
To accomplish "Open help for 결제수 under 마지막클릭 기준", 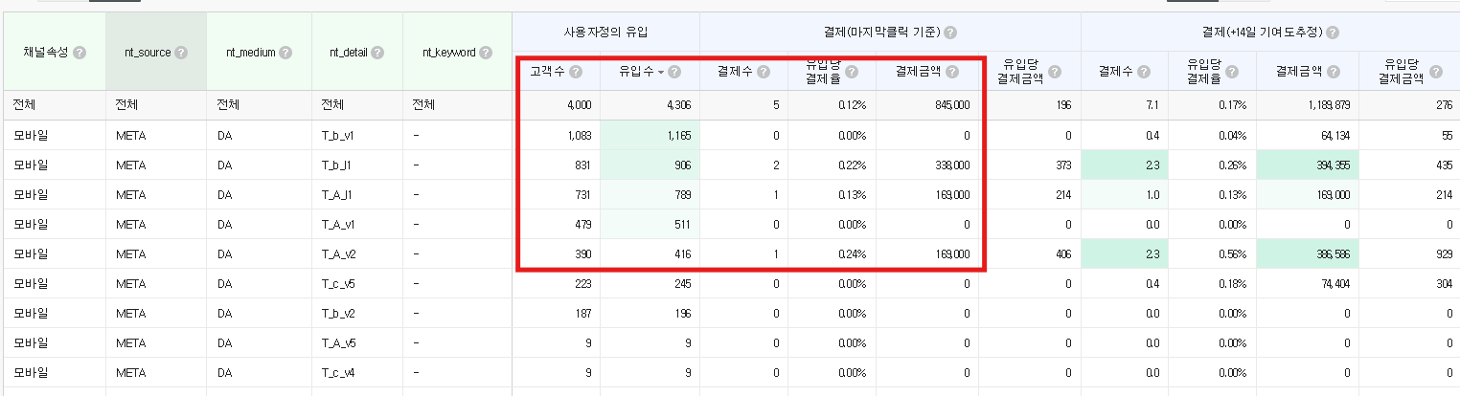I will coord(763,72).
